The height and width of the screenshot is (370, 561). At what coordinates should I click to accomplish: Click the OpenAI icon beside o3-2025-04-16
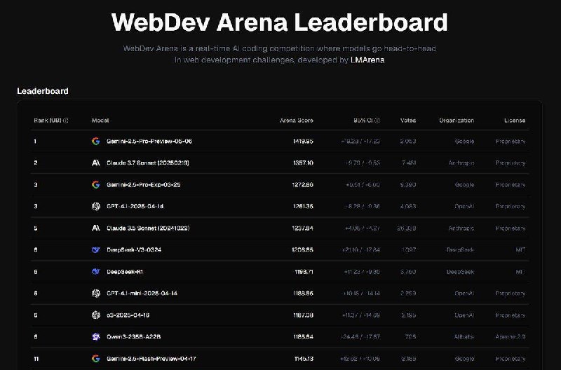(x=96, y=315)
